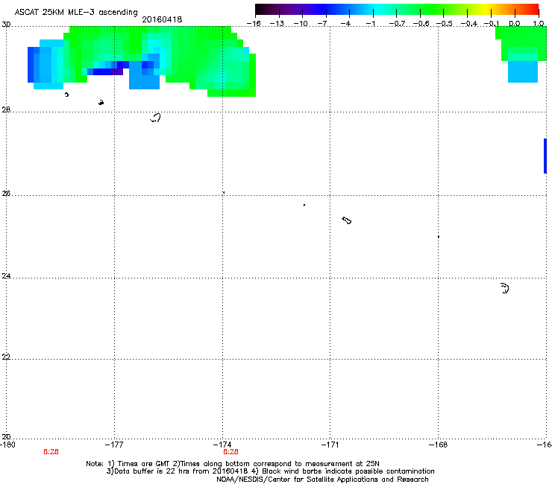This screenshot has height=484, width=552.
Task: Click the red time stamp near -180
Action: pyautogui.click(x=51, y=452)
